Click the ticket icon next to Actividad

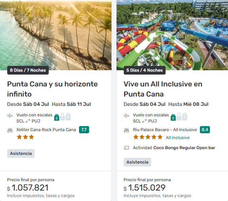127,148
